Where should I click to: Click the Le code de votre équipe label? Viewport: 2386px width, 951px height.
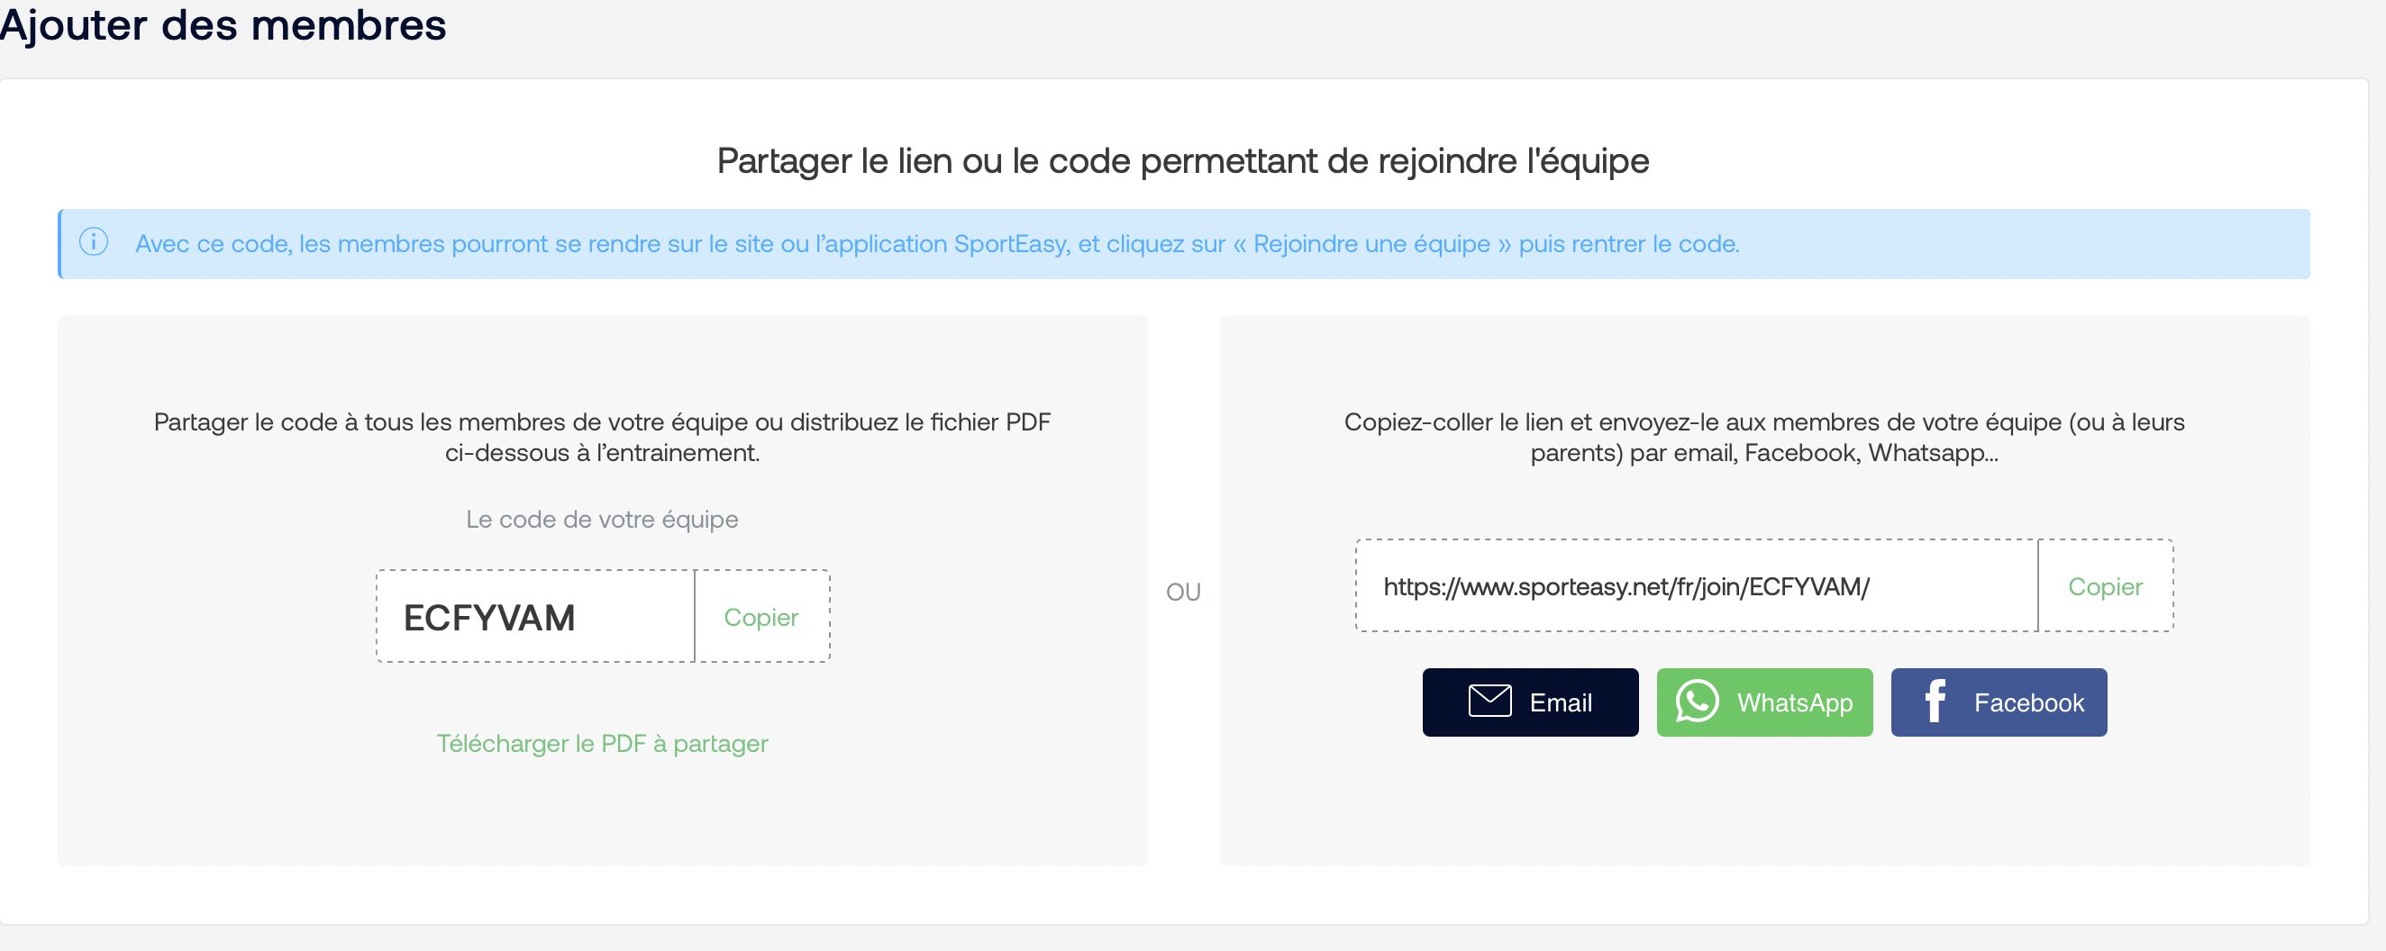[x=602, y=520]
